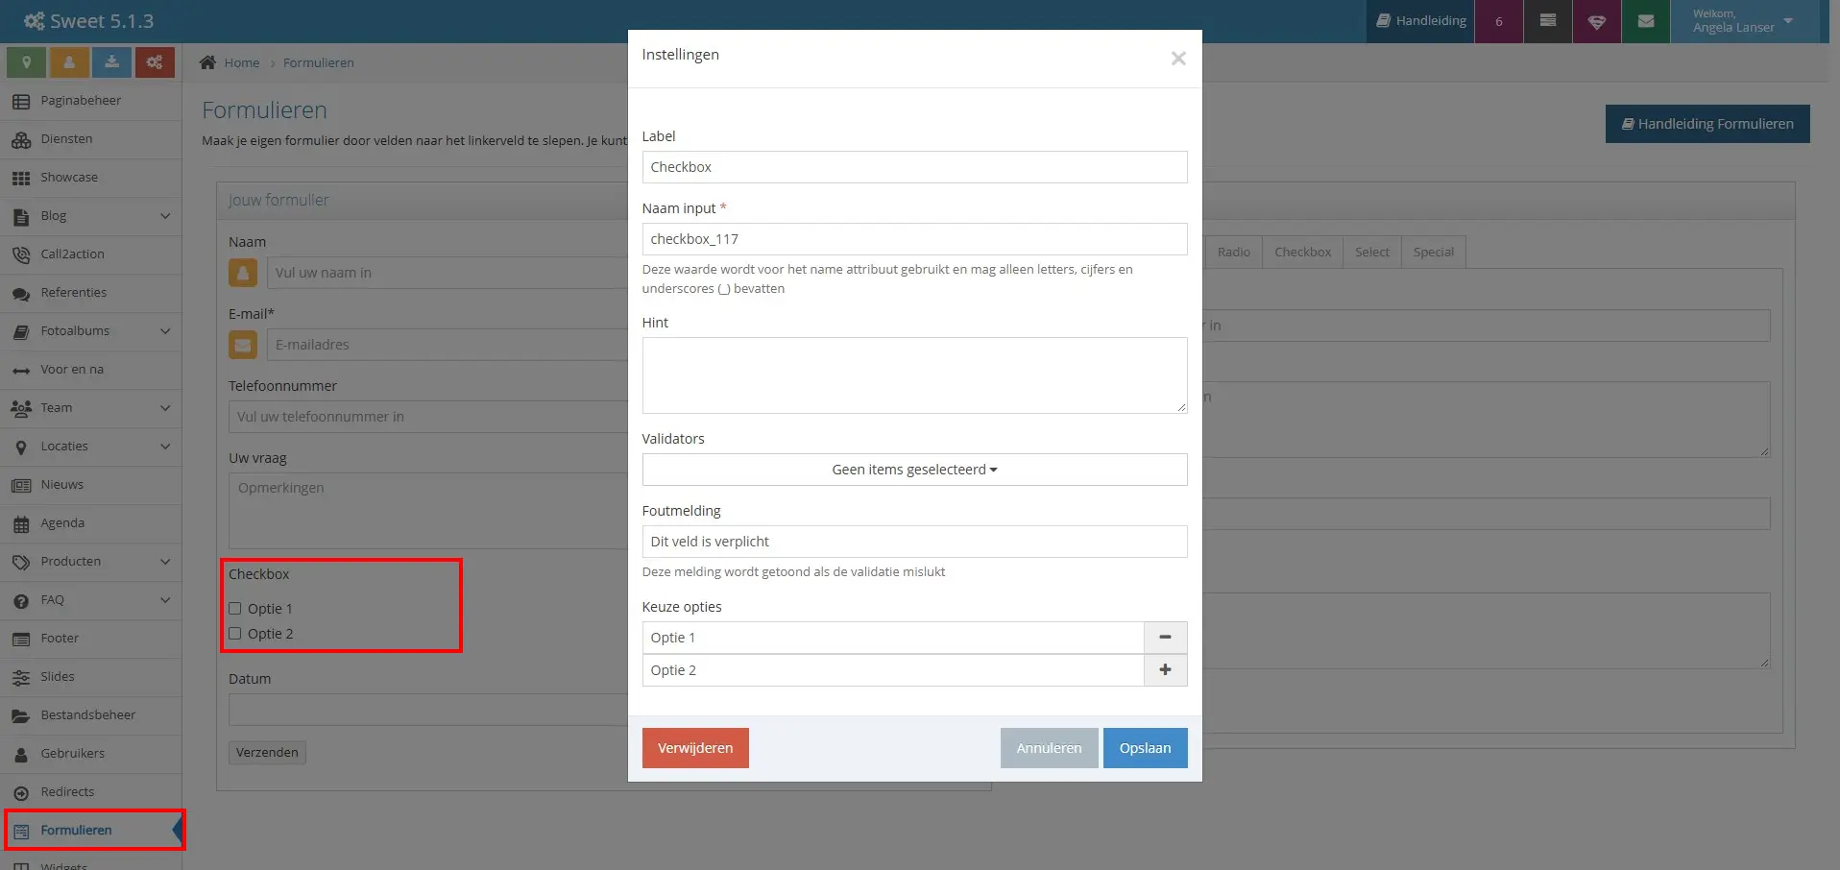This screenshot has width=1840, height=870.
Task: Click the blue Opslaan button
Action: (1145, 748)
